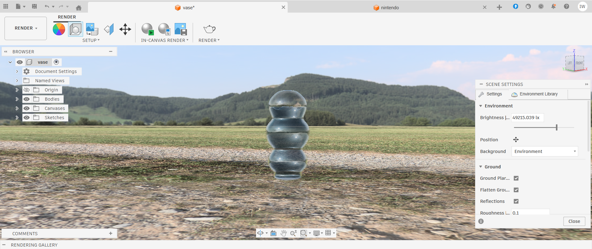
Task: Select the Scene Settings tool icon
Action: tap(76, 30)
